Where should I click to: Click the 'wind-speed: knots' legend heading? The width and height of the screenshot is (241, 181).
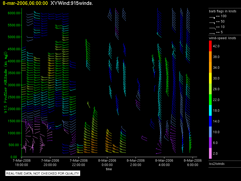pyautogui.click(x=222, y=38)
